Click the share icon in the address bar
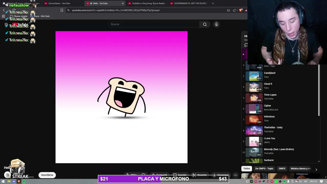The image size is (327, 184). (x=234, y=10)
